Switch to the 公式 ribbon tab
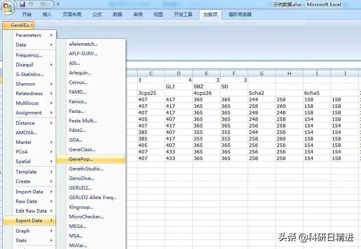The width and height of the screenshot is (361, 249). coord(97,15)
